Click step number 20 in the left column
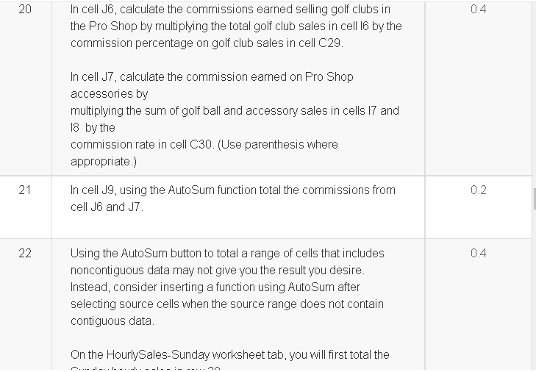 pyautogui.click(x=25, y=10)
